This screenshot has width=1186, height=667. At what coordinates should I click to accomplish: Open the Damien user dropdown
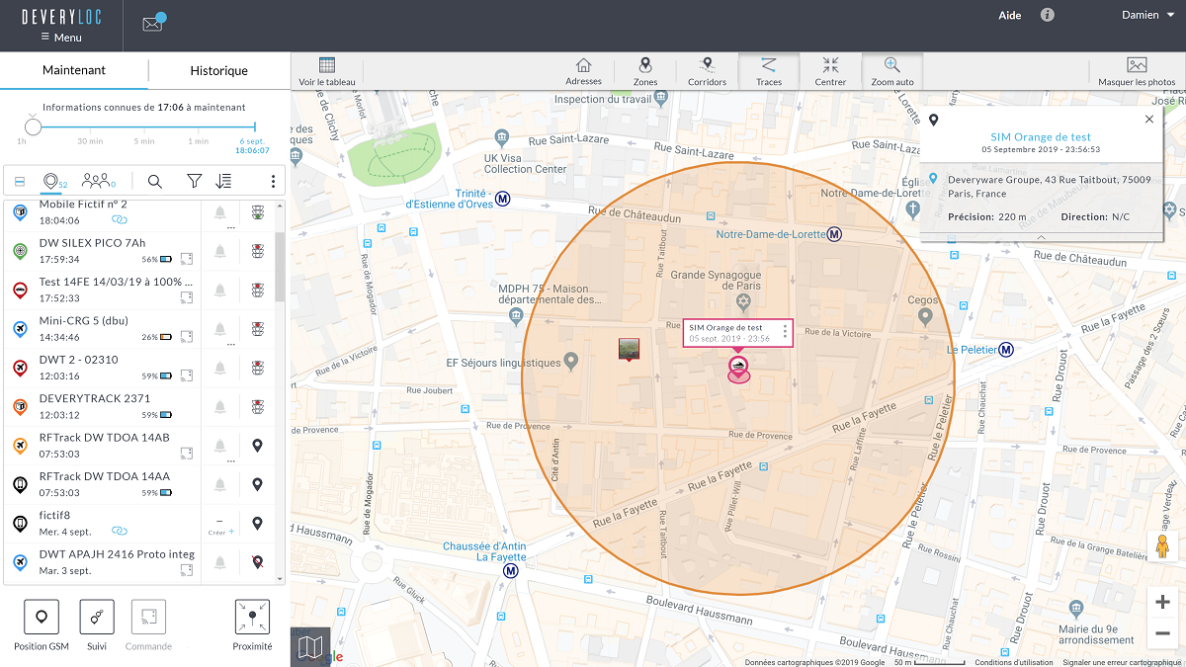(1147, 15)
